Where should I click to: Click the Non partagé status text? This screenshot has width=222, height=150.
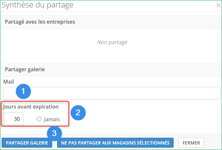(112, 42)
